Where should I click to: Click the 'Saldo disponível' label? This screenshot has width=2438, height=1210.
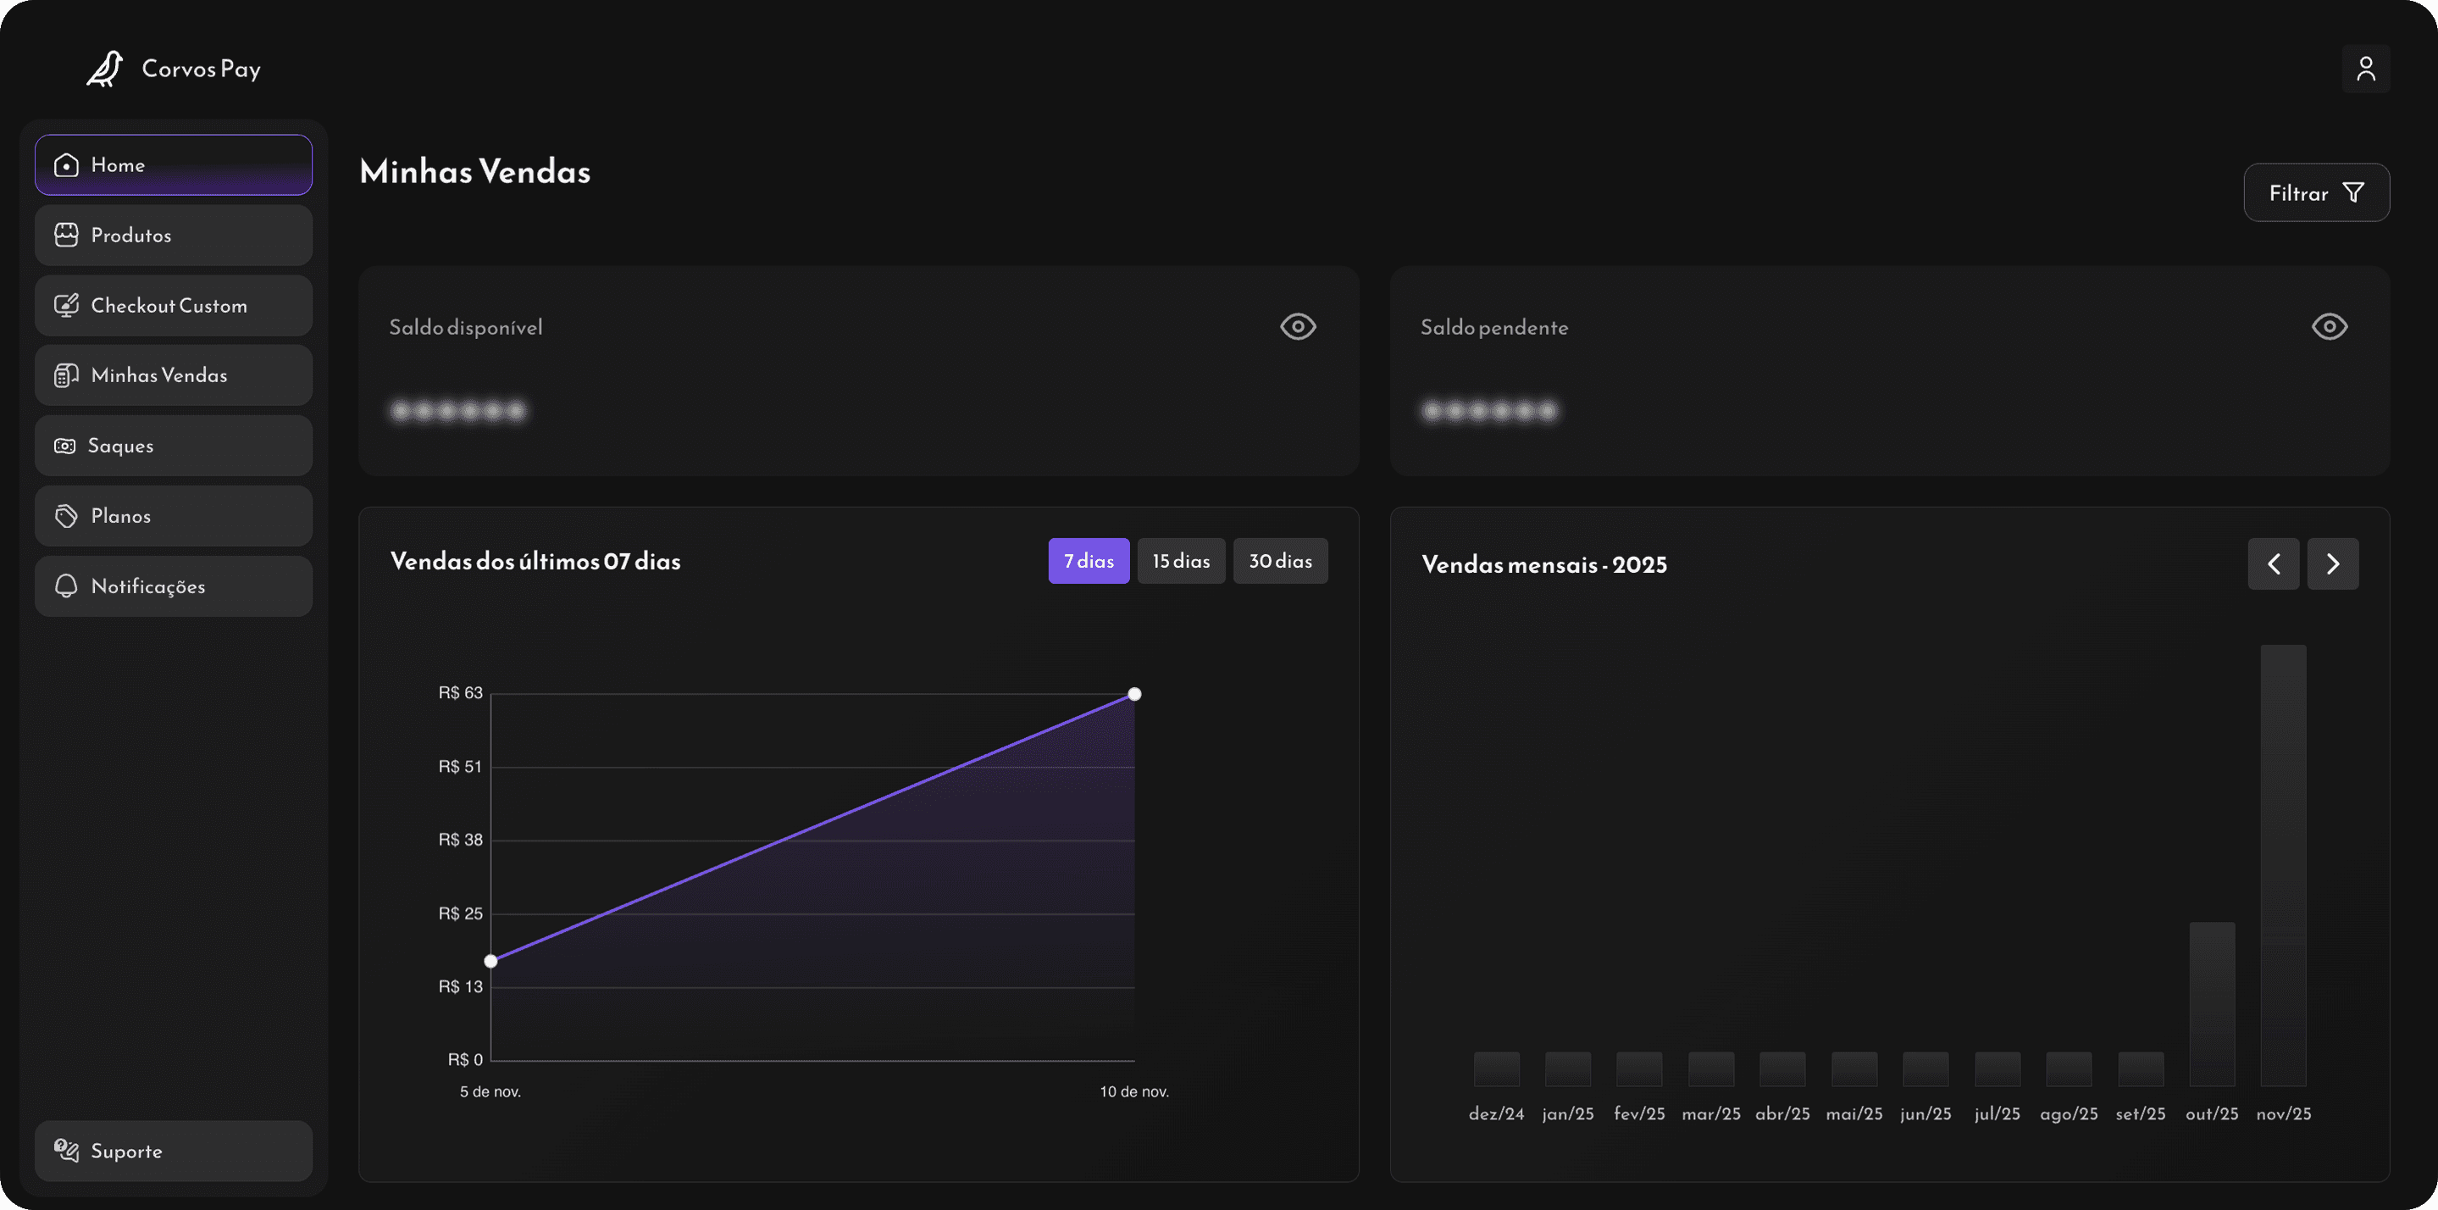pos(466,328)
